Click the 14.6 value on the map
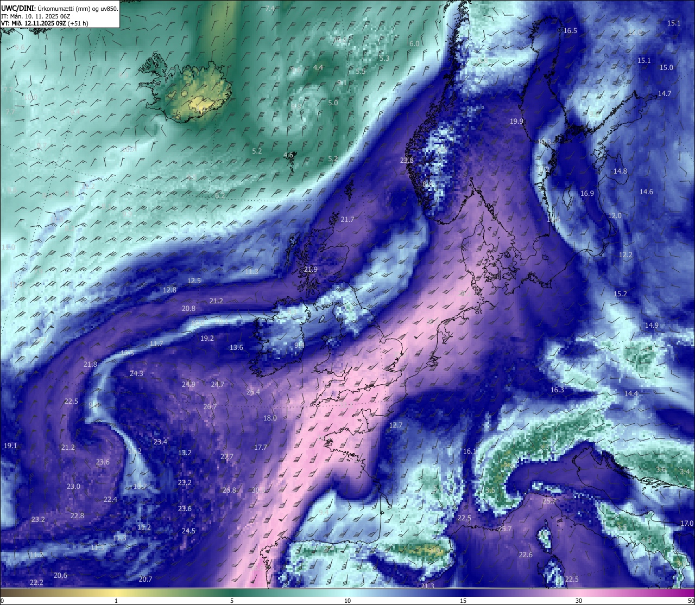This screenshot has height=605, width=695. [x=646, y=192]
